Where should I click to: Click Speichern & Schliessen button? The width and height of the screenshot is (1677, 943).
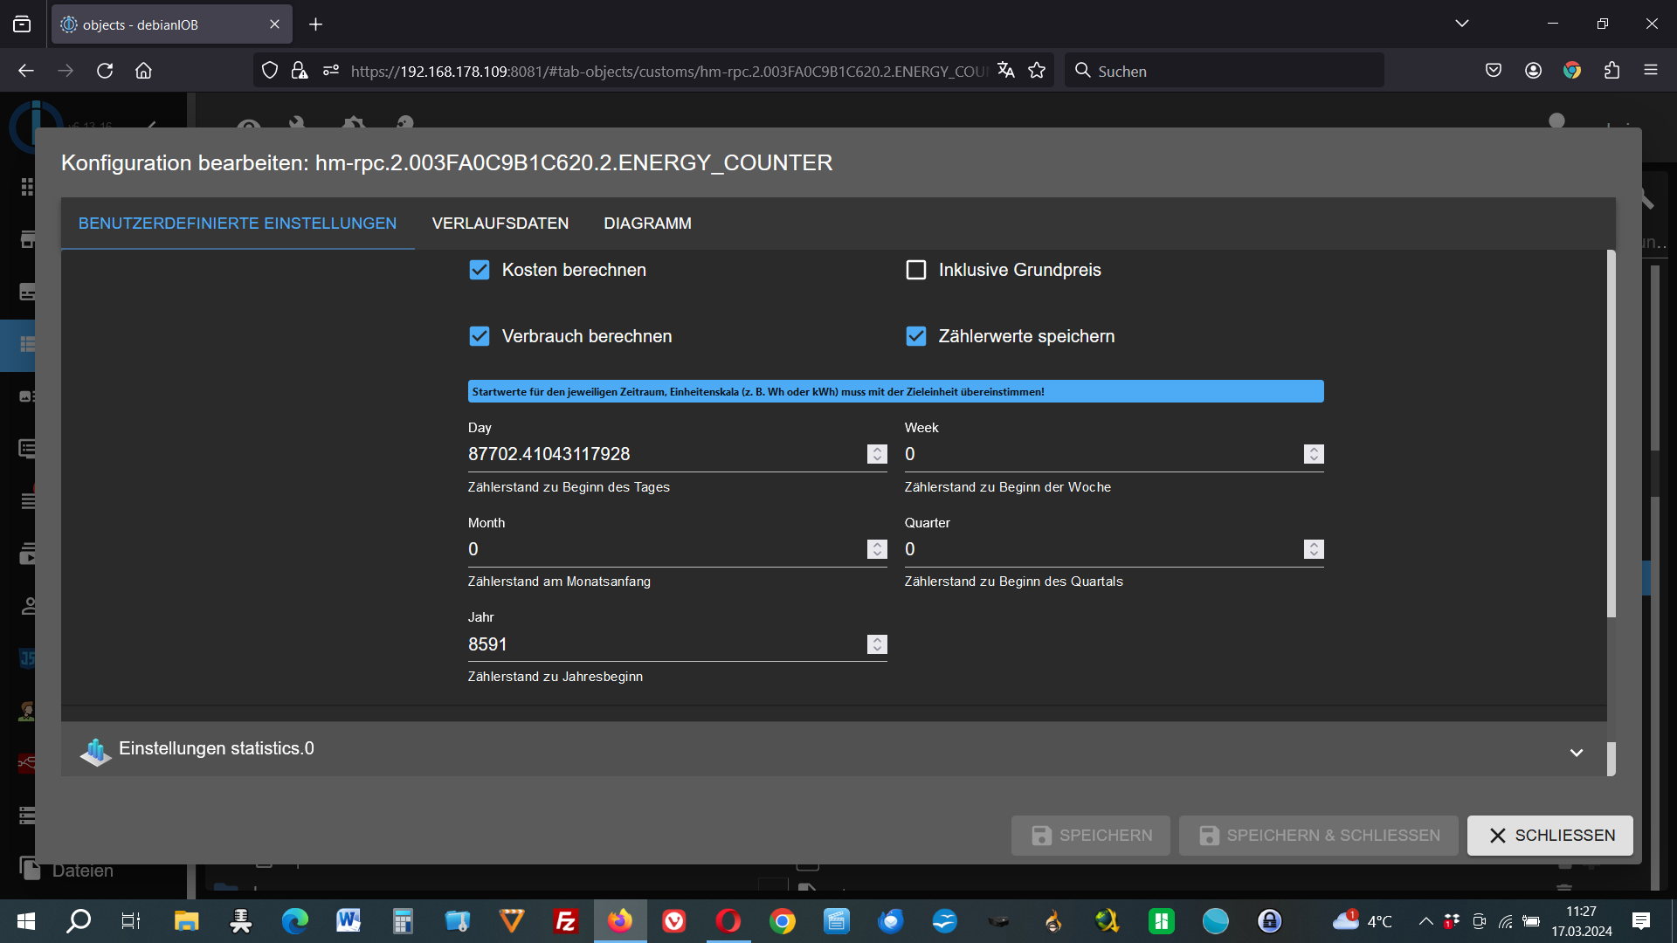1319,836
